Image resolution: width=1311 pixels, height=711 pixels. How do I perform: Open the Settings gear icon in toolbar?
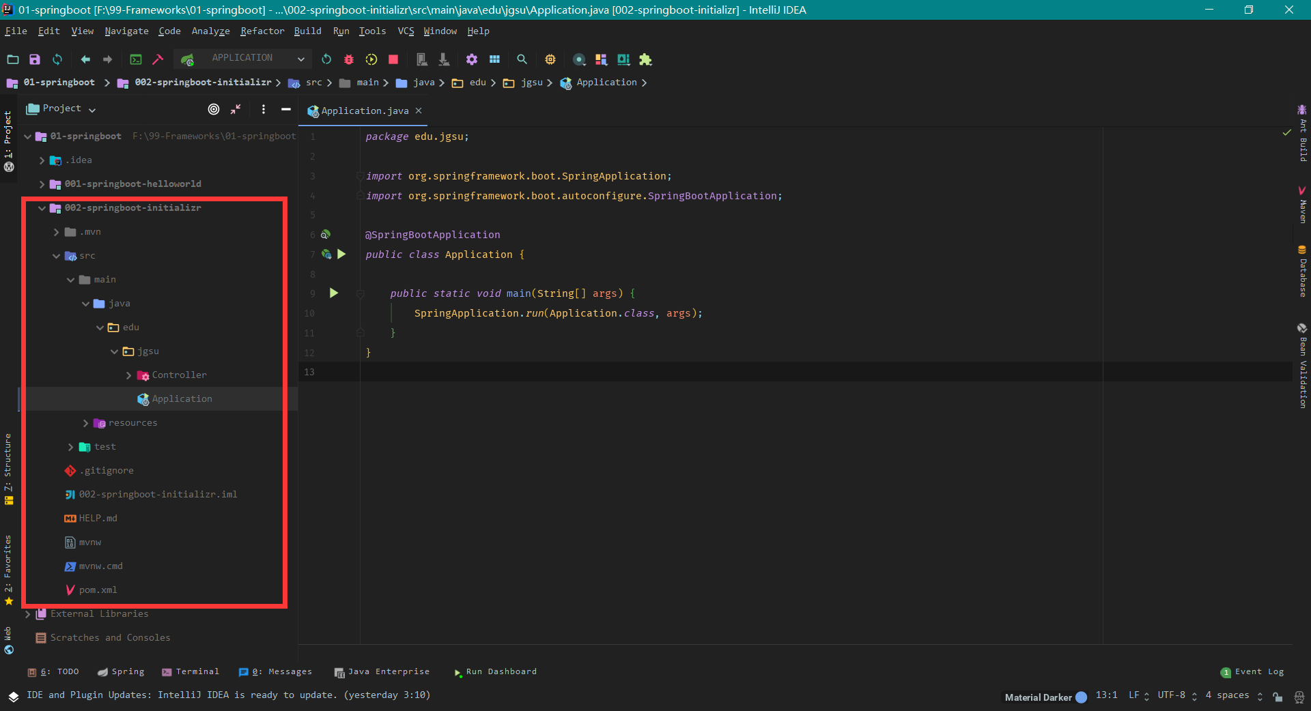point(472,59)
